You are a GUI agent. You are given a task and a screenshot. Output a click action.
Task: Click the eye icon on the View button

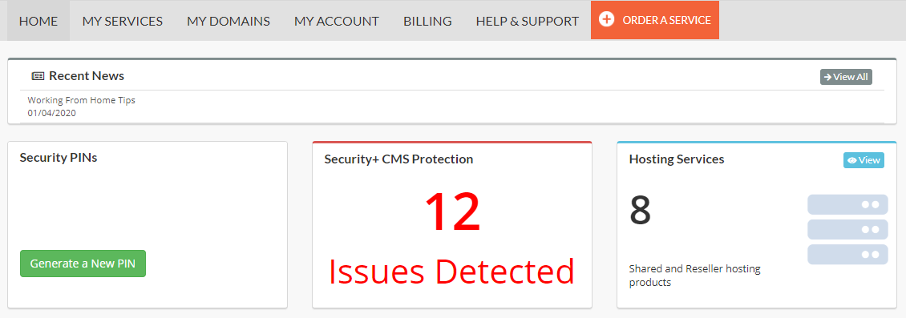[x=851, y=160]
